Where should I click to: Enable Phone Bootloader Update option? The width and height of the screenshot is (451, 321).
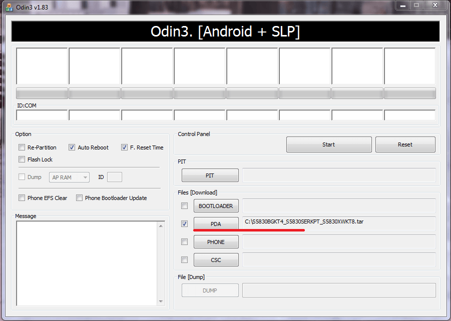[x=80, y=197]
